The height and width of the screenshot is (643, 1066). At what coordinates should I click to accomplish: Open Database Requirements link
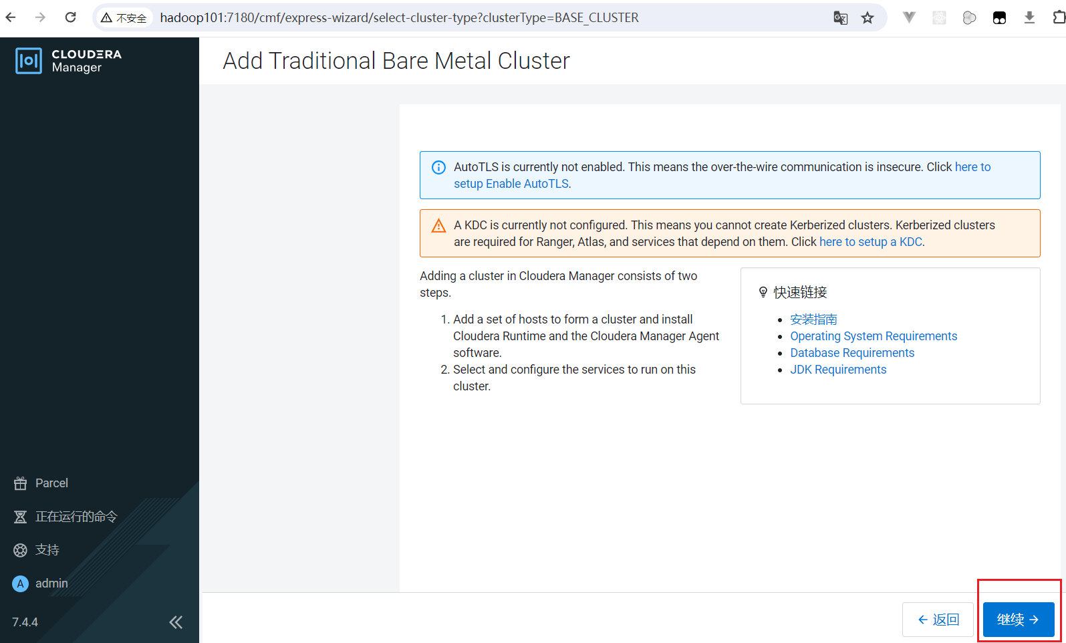[x=852, y=353]
